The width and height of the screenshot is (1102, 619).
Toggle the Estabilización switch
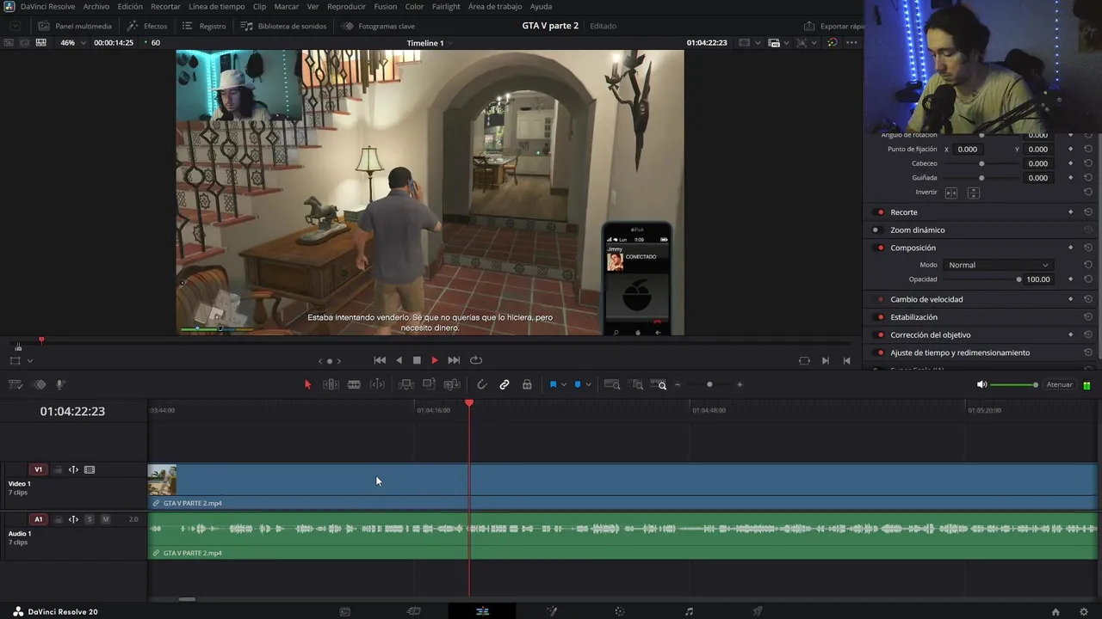pyautogui.click(x=880, y=317)
